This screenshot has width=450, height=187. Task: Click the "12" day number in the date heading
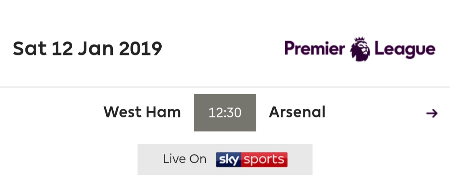pyautogui.click(x=62, y=48)
